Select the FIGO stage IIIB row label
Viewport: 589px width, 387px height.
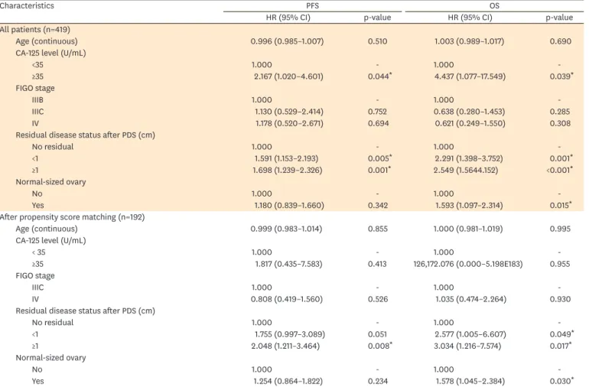37,100
